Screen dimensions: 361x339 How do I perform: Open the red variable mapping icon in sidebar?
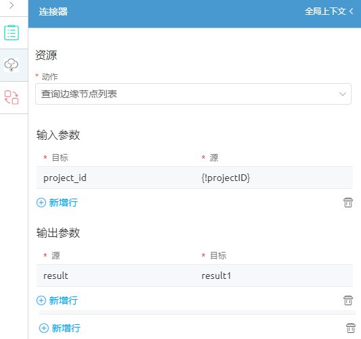pos(11,97)
